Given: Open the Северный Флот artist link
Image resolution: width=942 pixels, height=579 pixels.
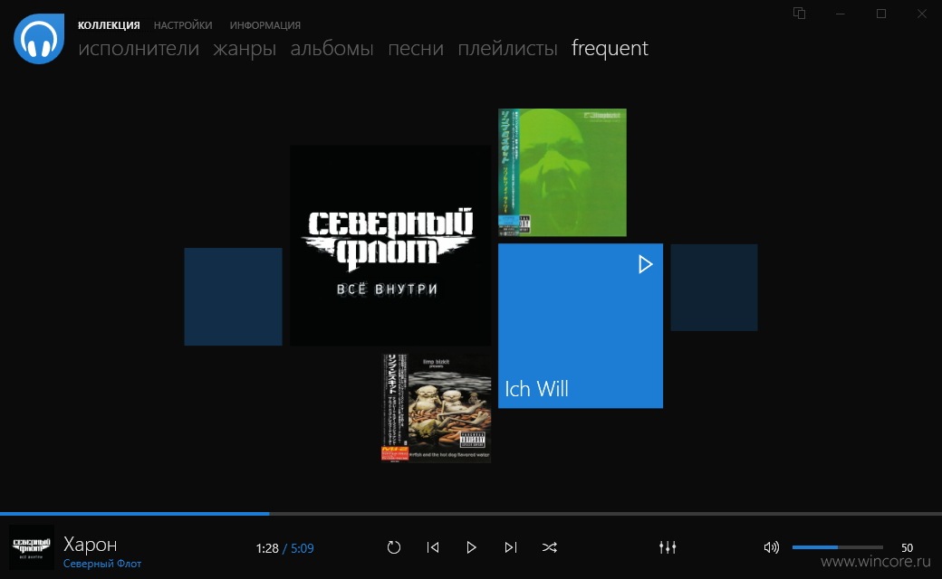Looking at the screenshot, I should [102, 564].
